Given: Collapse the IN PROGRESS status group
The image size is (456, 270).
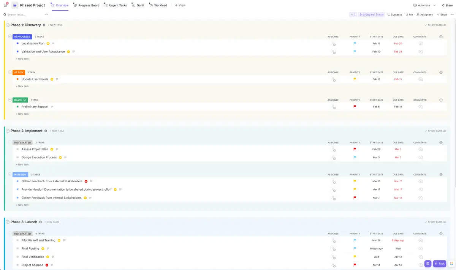Looking at the screenshot, I should (9, 36).
